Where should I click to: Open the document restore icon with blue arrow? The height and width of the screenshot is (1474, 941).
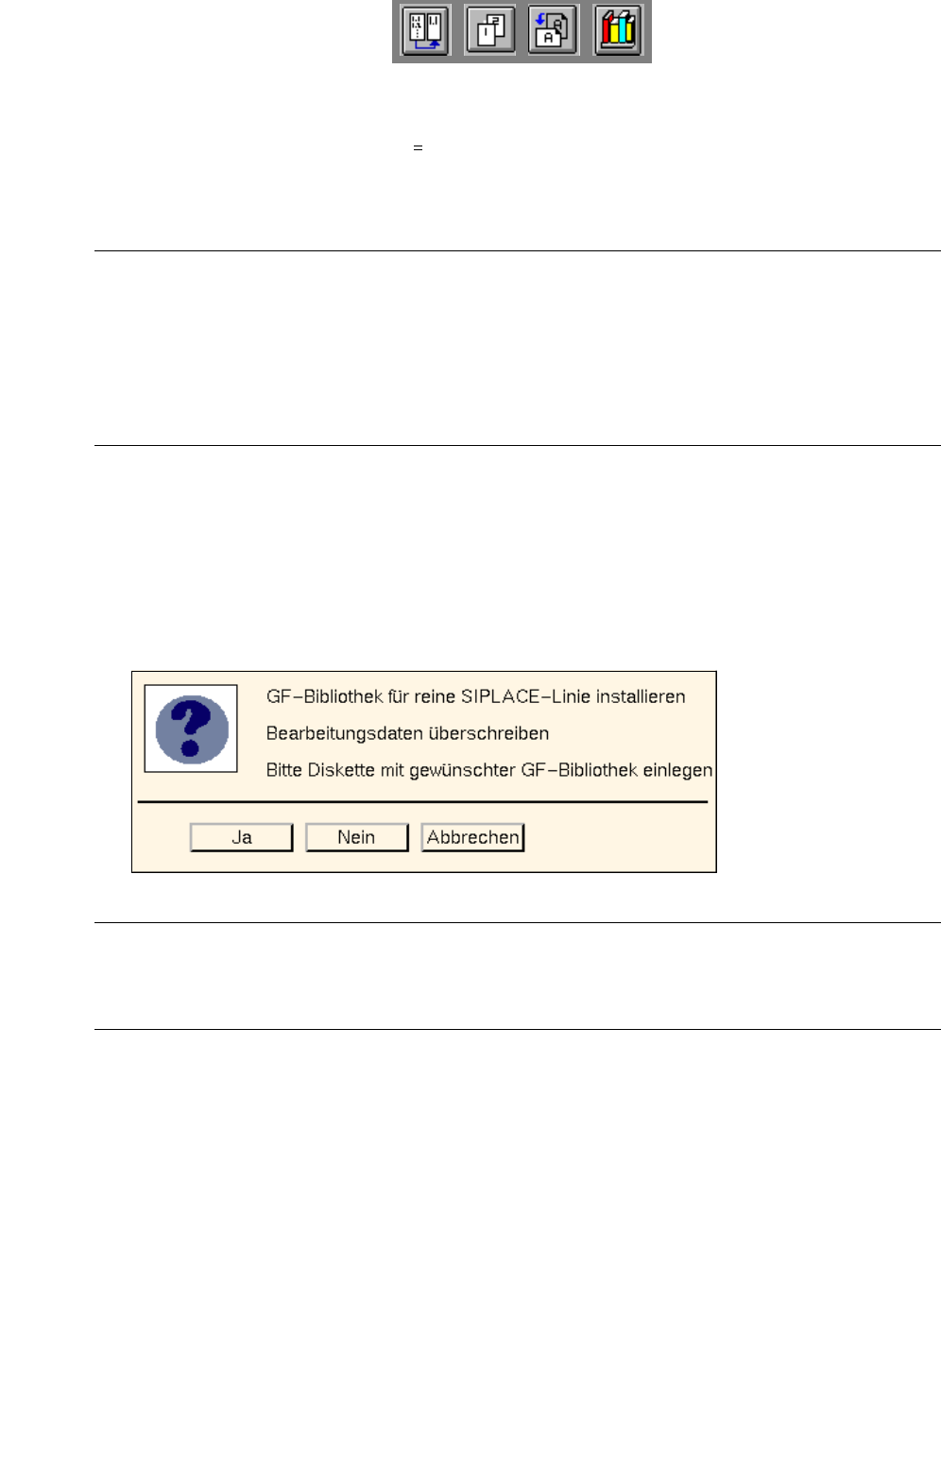point(553,31)
